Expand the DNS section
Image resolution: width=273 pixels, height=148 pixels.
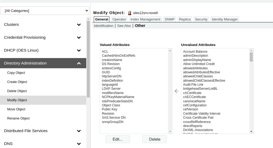click(79, 144)
